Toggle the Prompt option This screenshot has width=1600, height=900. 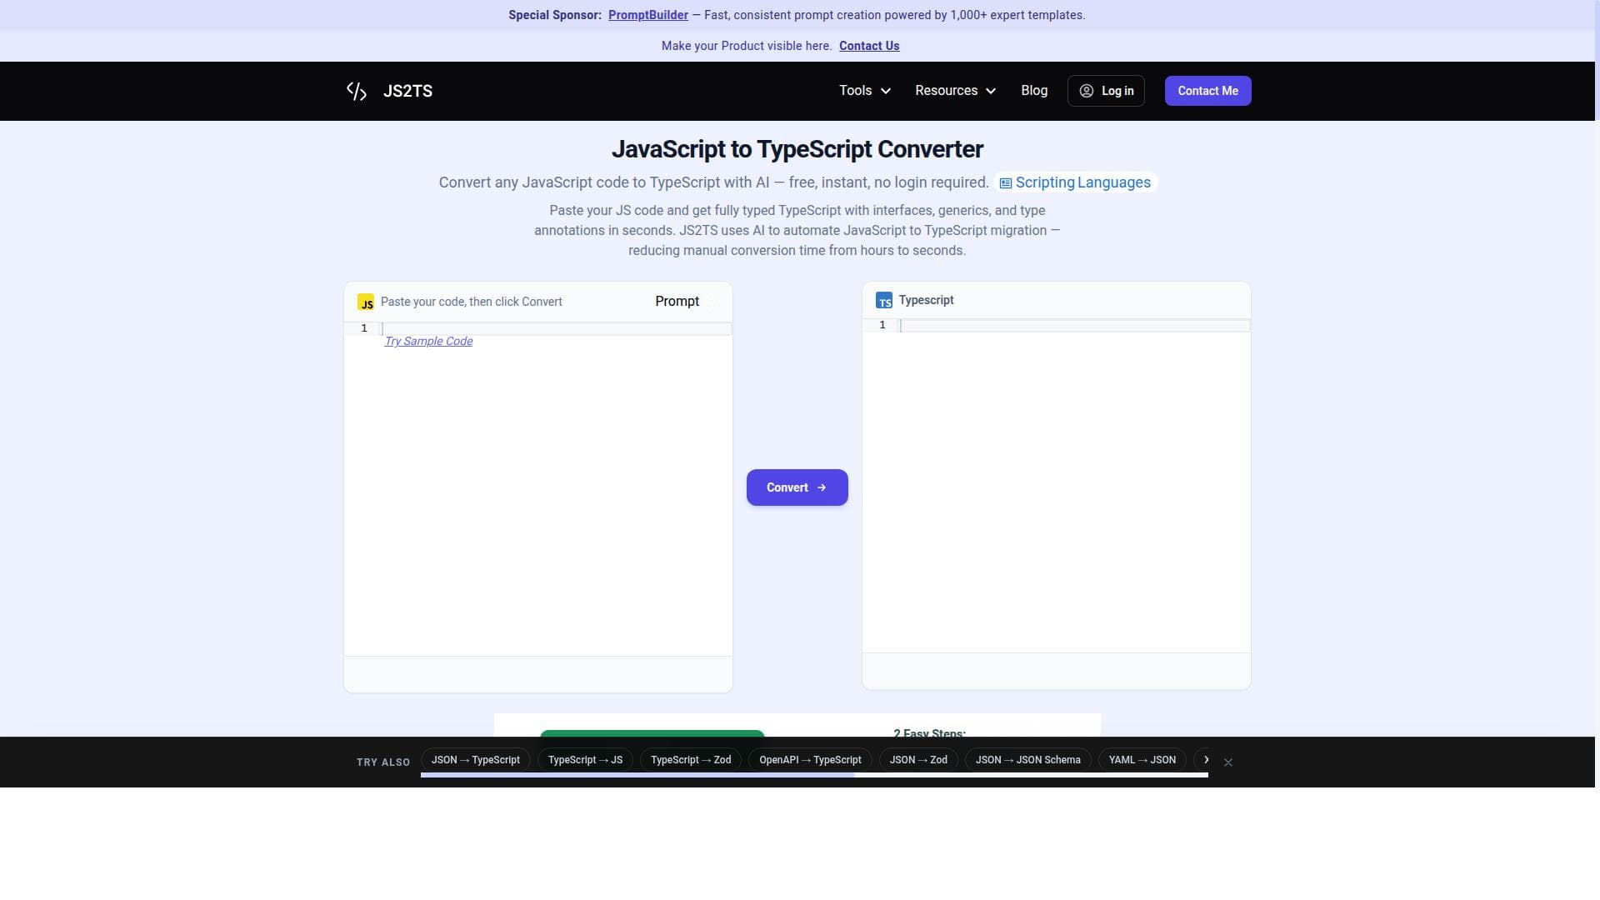(x=677, y=302)
